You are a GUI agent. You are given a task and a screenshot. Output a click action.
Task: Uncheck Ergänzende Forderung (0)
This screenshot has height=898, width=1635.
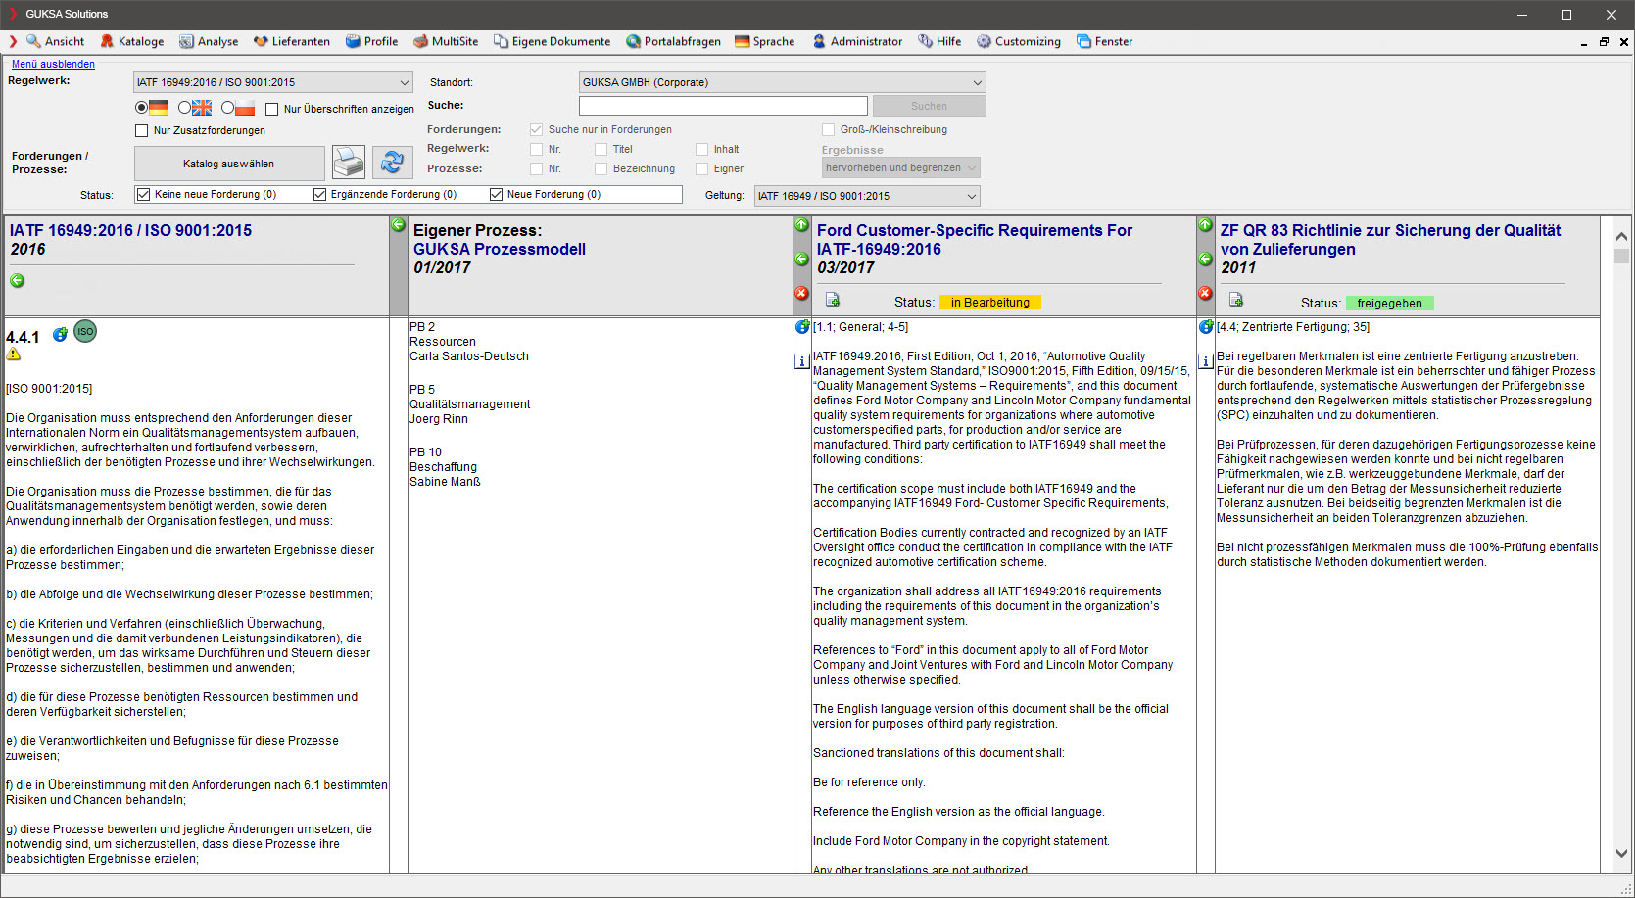point(319,194)
